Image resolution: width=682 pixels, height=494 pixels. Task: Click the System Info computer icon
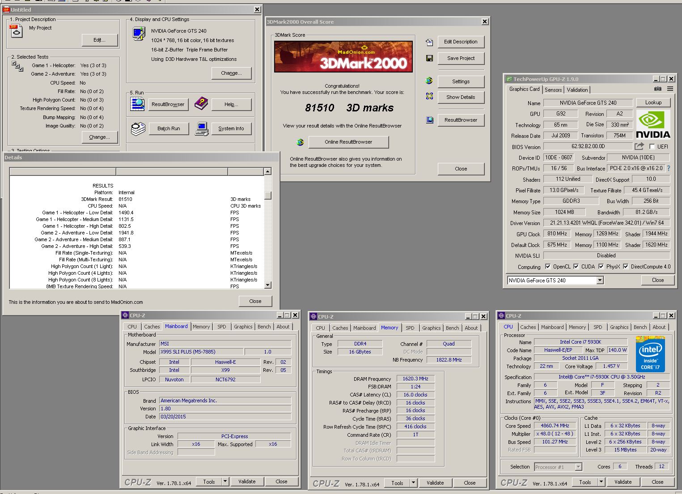point(202,129)
